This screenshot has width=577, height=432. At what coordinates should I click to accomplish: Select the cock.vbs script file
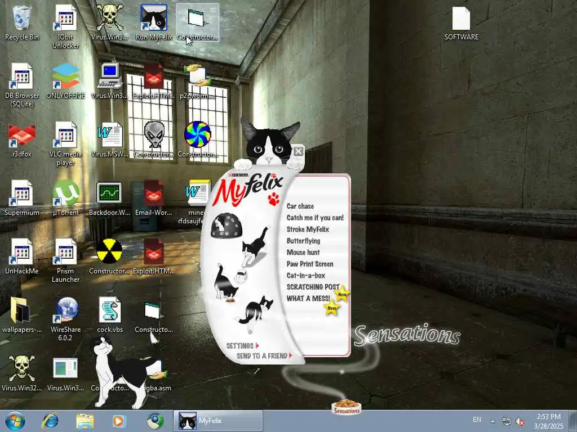click(x=110, y=315)
